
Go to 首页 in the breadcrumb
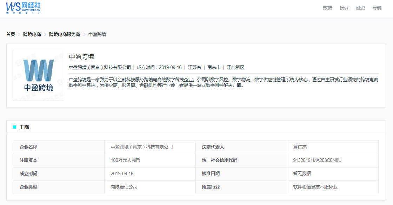pyautogui.click(x=11, y=34)
